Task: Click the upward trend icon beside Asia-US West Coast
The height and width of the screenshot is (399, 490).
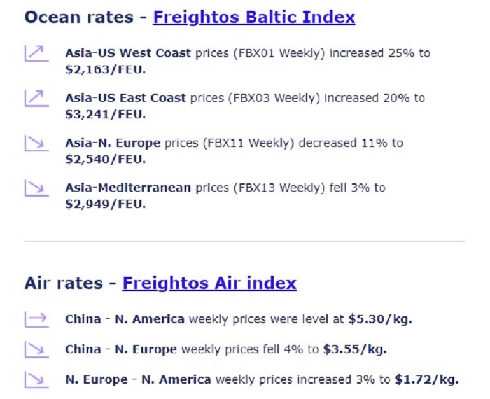Action: (37, 53)
